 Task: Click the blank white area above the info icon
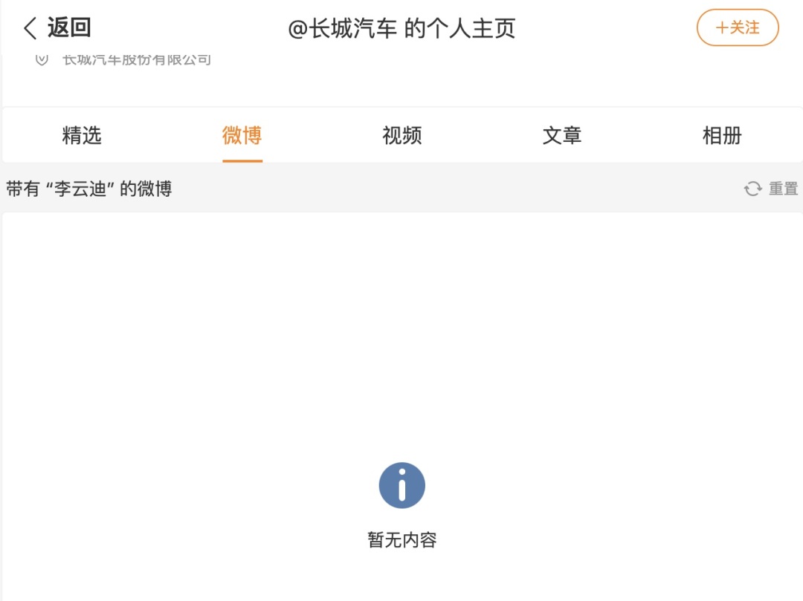point(402,333)
